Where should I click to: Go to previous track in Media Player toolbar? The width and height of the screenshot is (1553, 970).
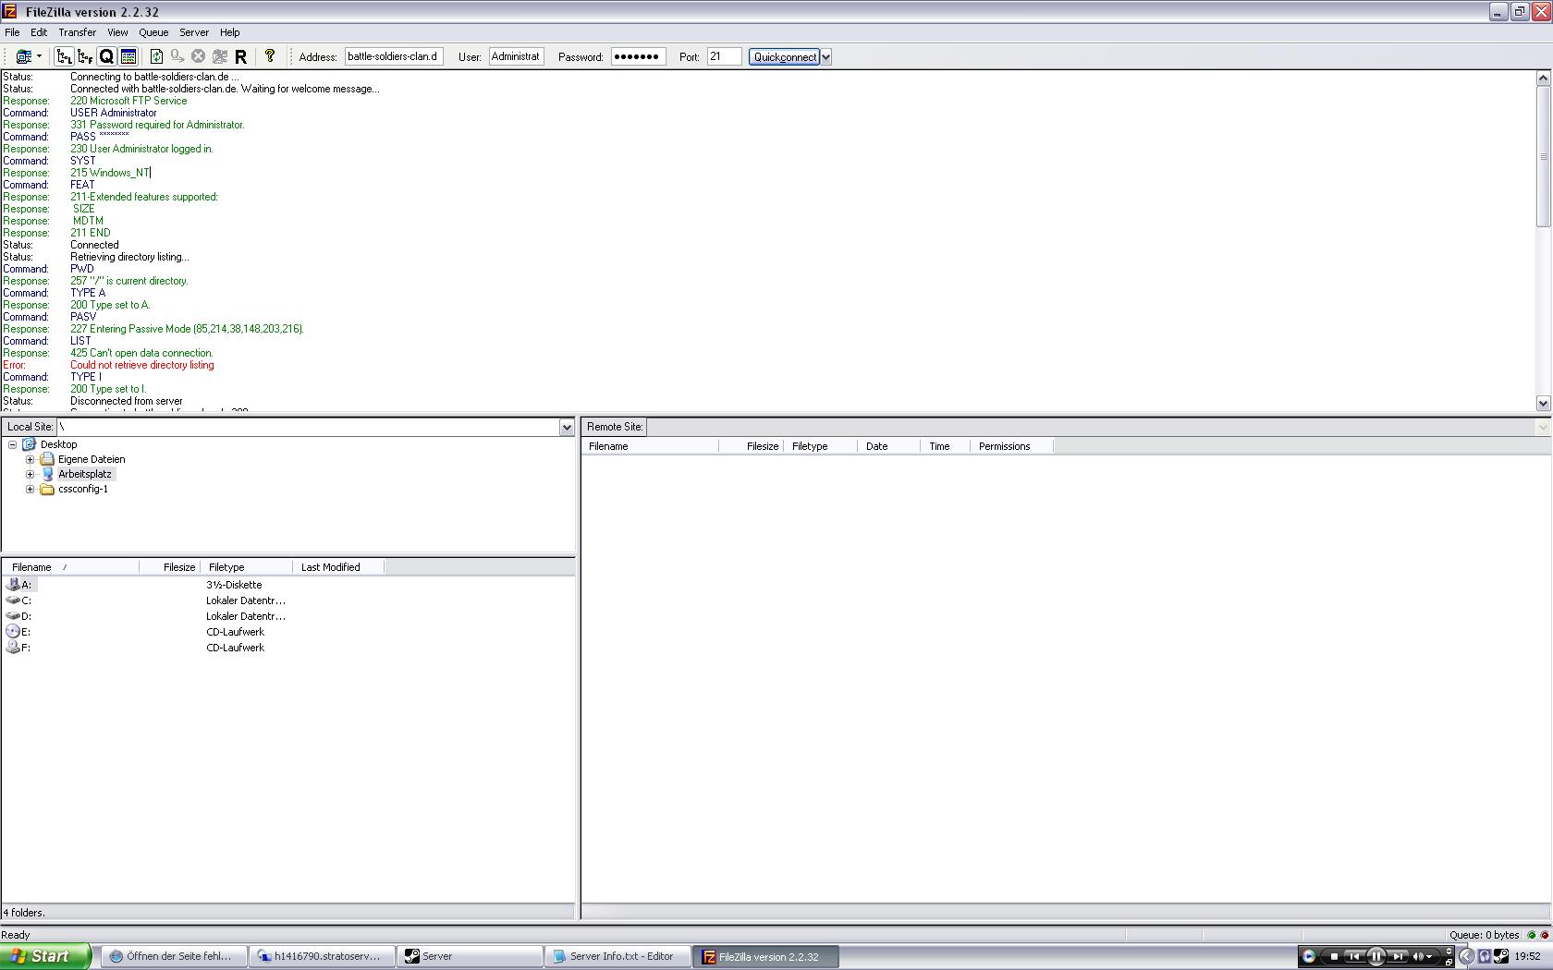pos(1354,956)
